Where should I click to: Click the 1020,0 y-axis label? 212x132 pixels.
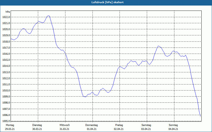click(x=6, y=29)
